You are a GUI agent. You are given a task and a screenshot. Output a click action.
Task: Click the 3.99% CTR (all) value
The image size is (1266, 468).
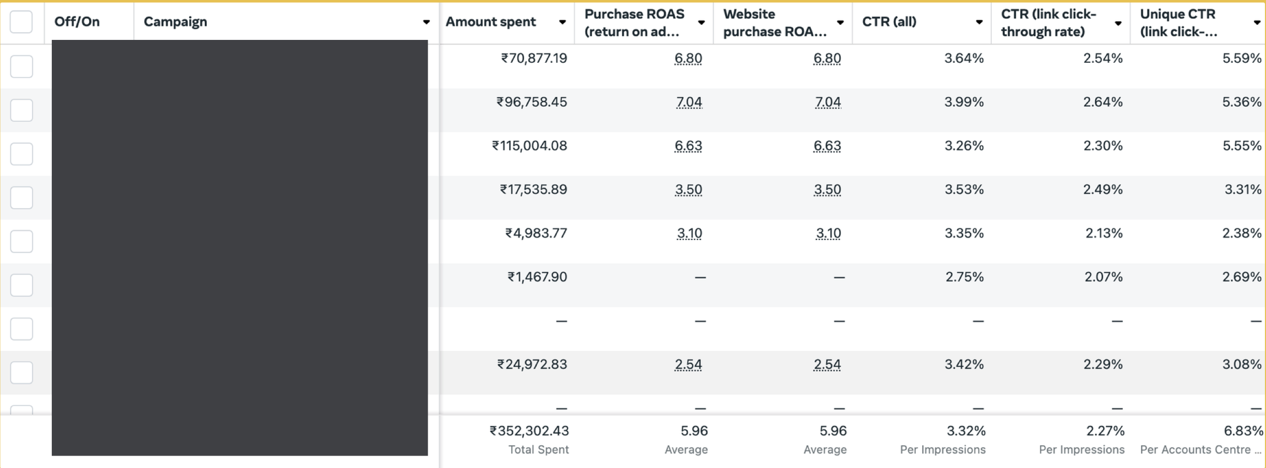[964, 102]
